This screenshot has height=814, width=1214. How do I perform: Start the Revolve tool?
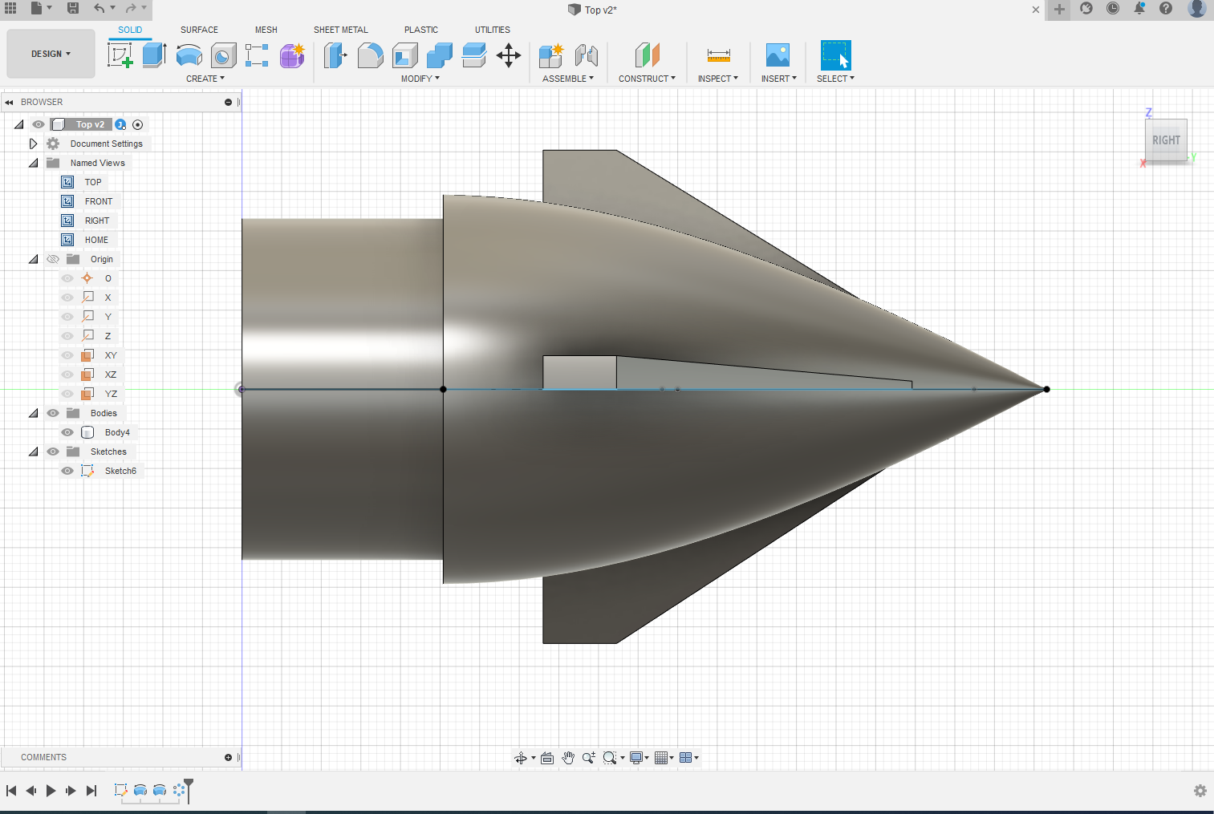coord(189,54)
